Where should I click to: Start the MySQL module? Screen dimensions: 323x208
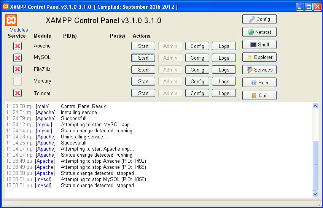click(x=143, y=58)
